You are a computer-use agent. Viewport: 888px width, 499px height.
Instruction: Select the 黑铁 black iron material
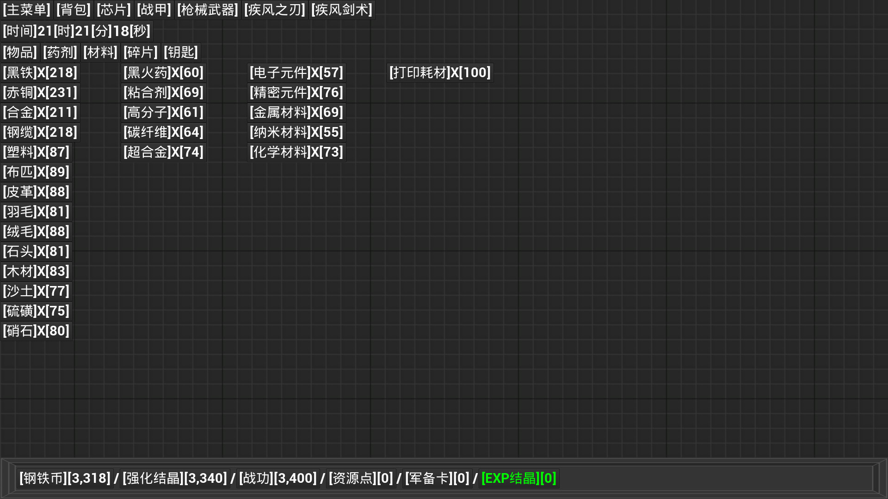click(40, 72)
